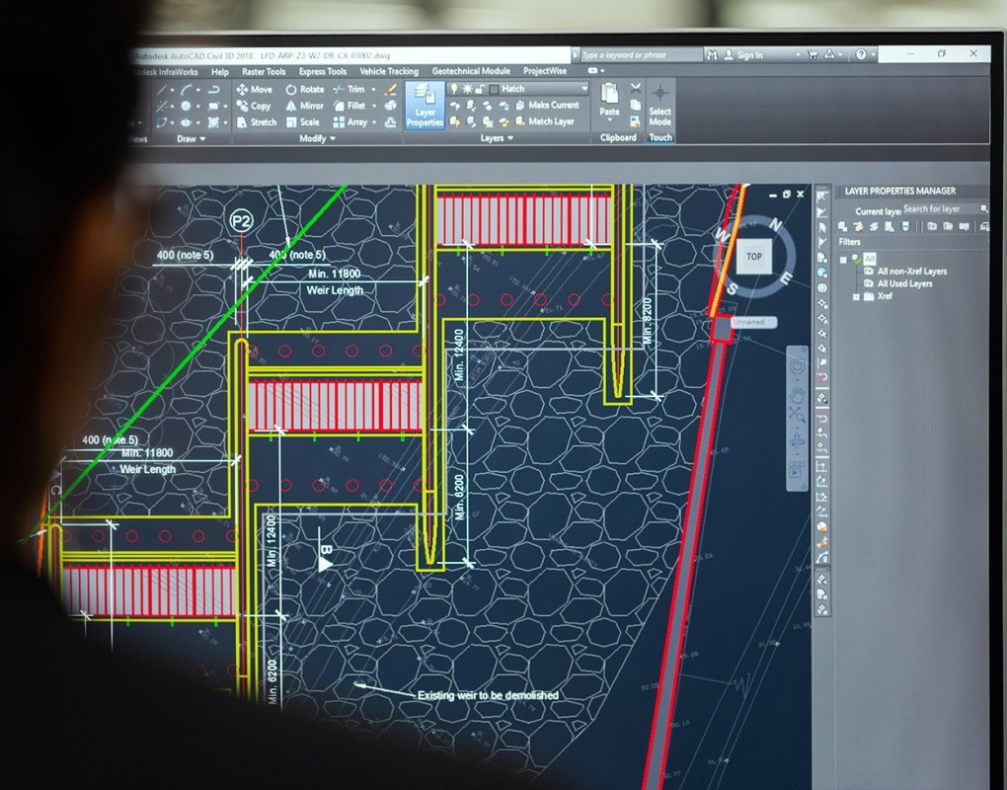
Task: Expand the Modify panel
Action: click(317, 138)
